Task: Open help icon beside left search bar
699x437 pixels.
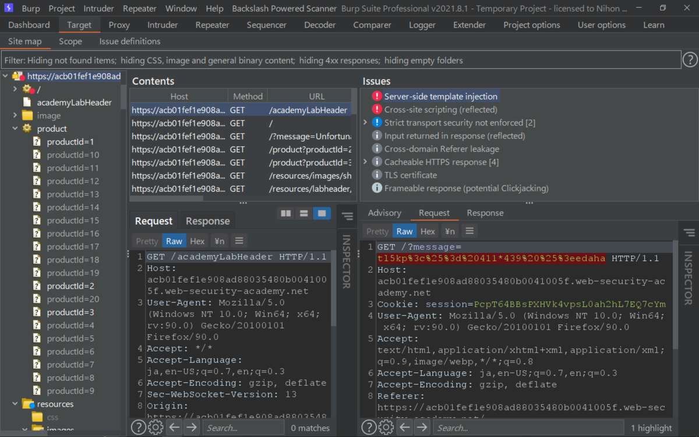Action: pyautogui.click(x=138, y=428)
